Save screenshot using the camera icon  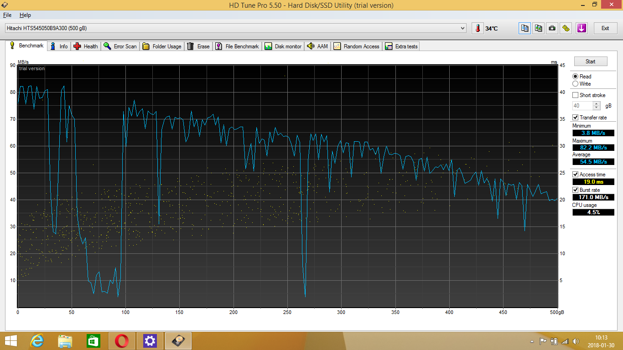click(552, 28)
